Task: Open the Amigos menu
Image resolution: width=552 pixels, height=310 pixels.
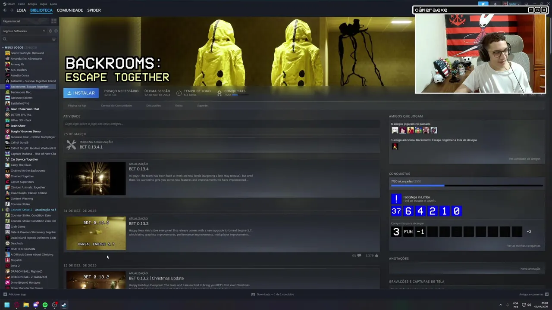Action: point(32,4)
